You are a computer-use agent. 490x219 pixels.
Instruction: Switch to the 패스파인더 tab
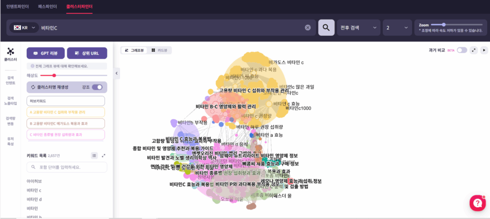47,7
